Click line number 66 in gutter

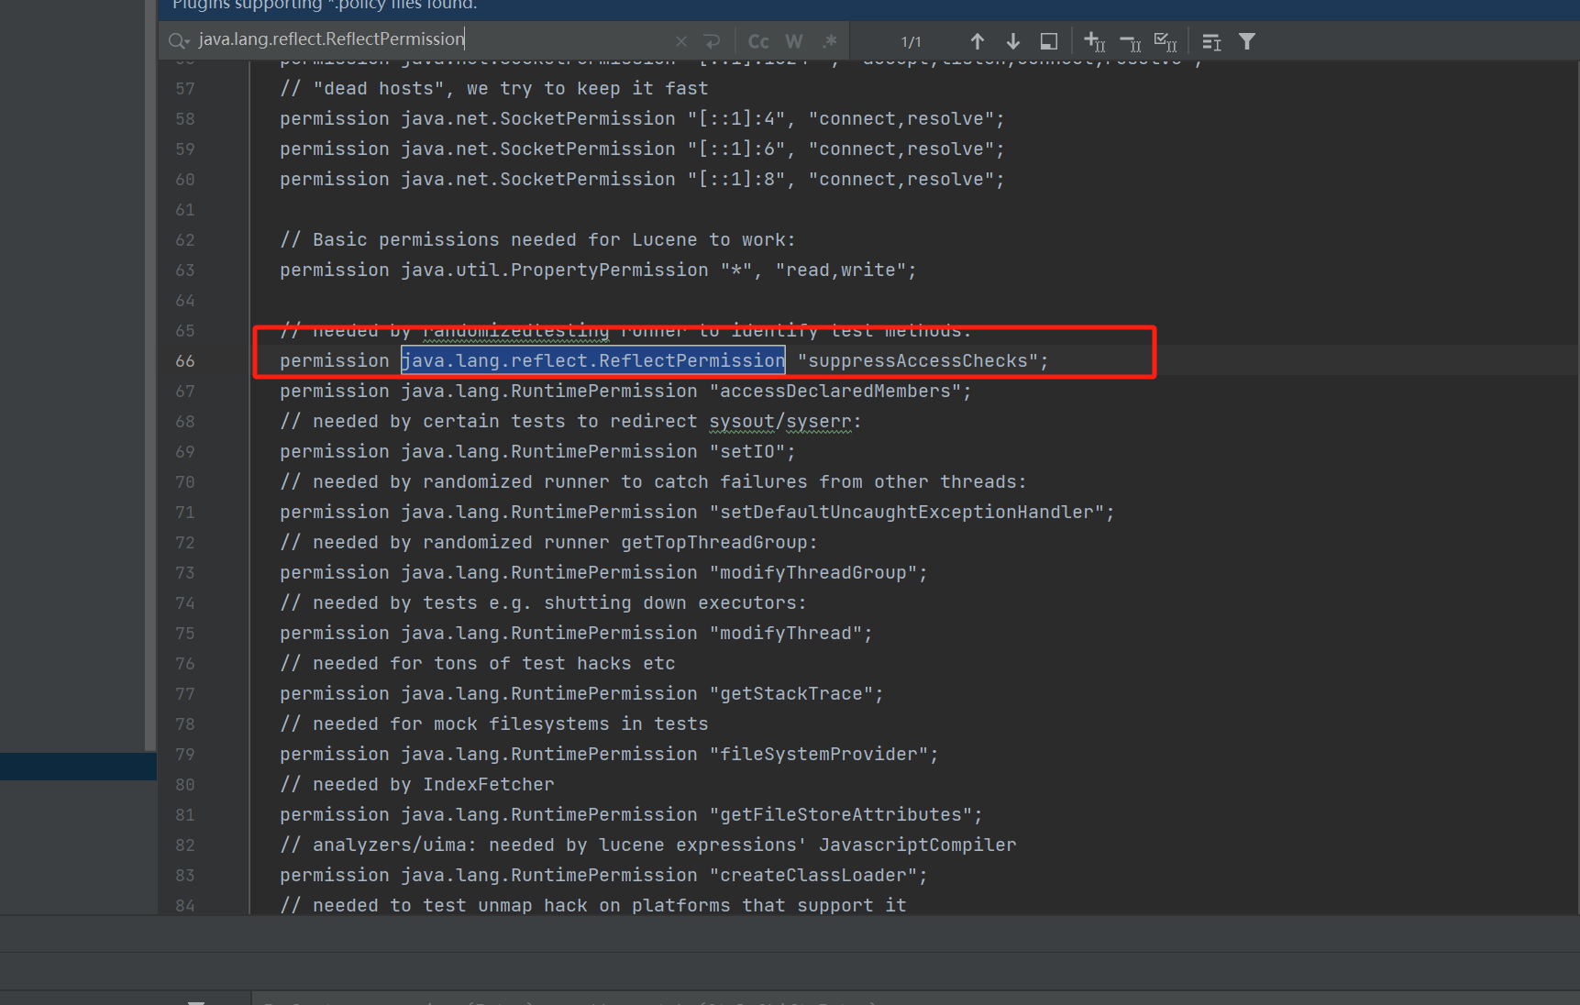tap(185, 361)
